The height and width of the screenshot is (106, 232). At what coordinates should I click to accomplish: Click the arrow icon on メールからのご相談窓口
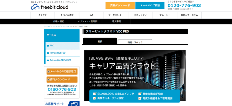[x=48, y=72]
